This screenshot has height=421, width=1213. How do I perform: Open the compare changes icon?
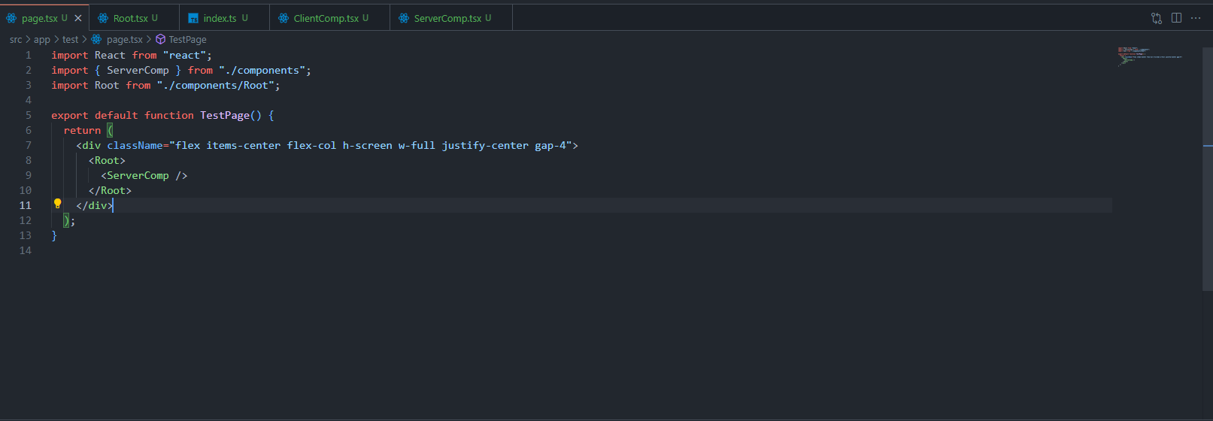[1157, 18]
